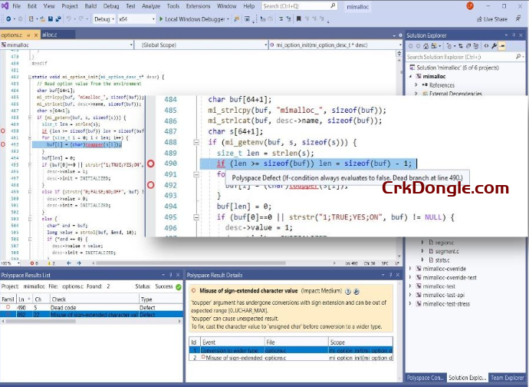Screen dimensions: 529x387
Task: Click the Live Share icon
Action: pyautogui.click(x=478, y=19)
